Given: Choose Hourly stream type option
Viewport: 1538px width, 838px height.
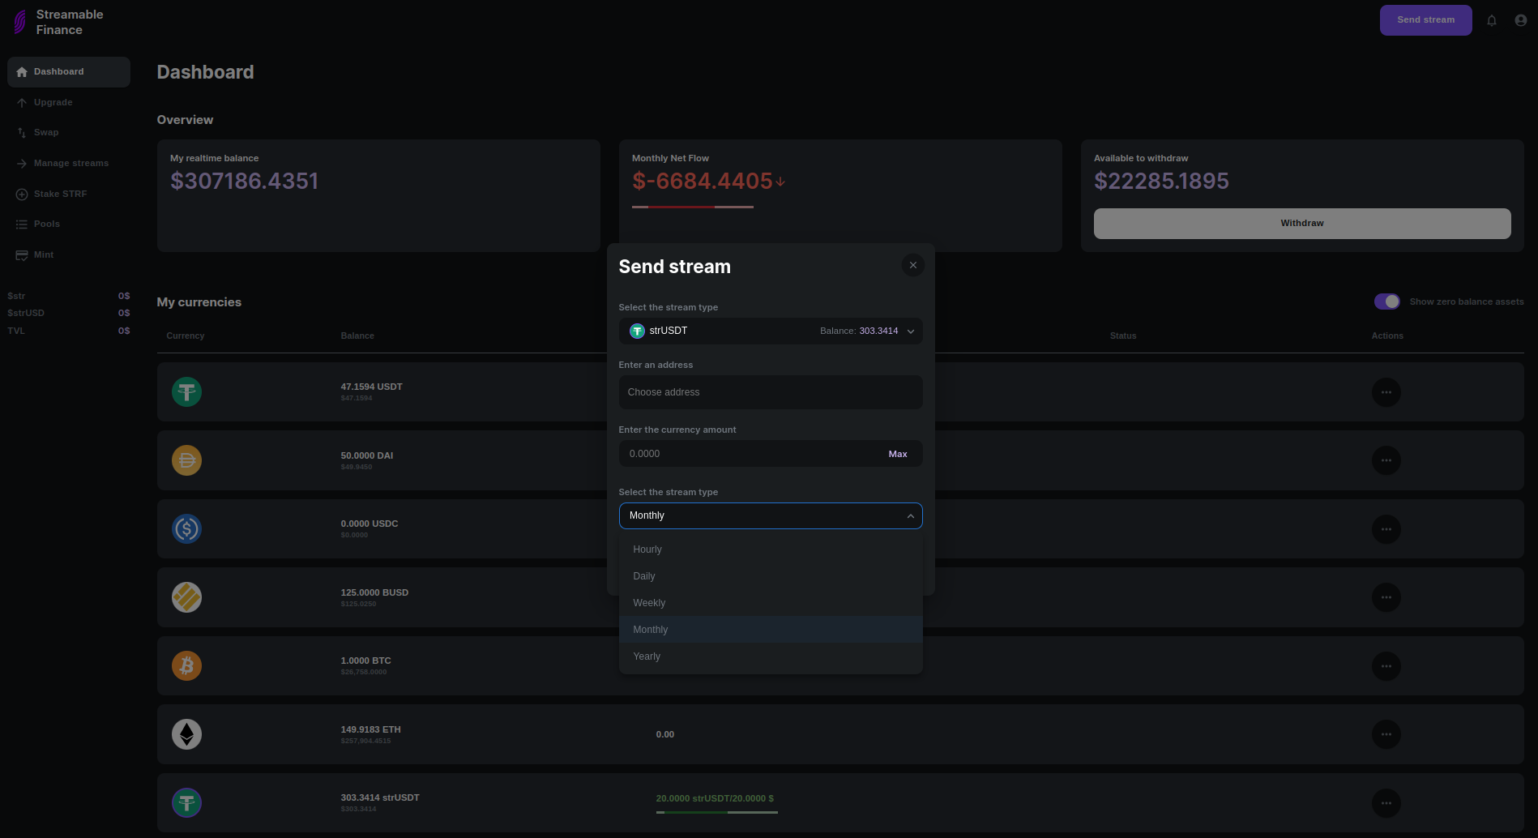Looking at the screenshot, I should (647, 549).
